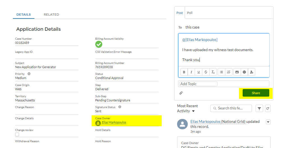Viewport: 290px width, 148px height.
Task: Select the Poll tab
Action: point(190,13)
